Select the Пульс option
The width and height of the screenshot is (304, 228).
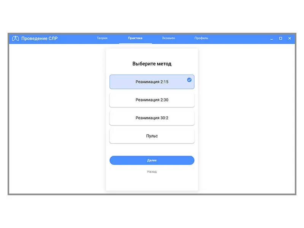(152, 136)
